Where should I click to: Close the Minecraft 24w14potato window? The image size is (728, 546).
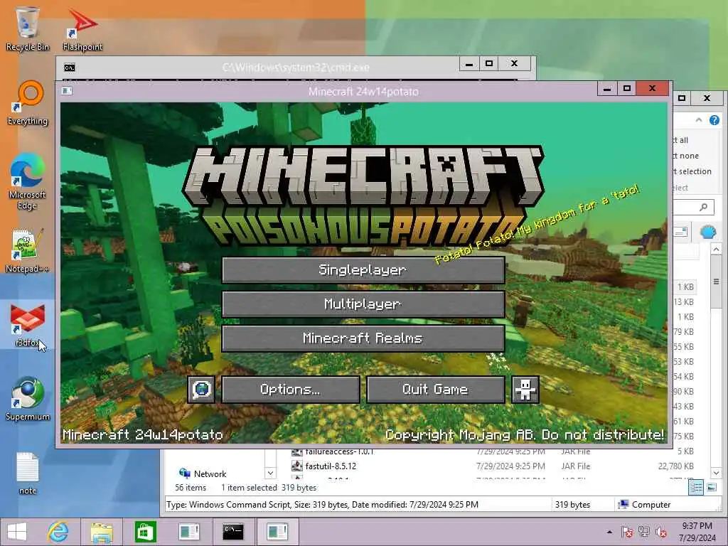pos(653,88)
